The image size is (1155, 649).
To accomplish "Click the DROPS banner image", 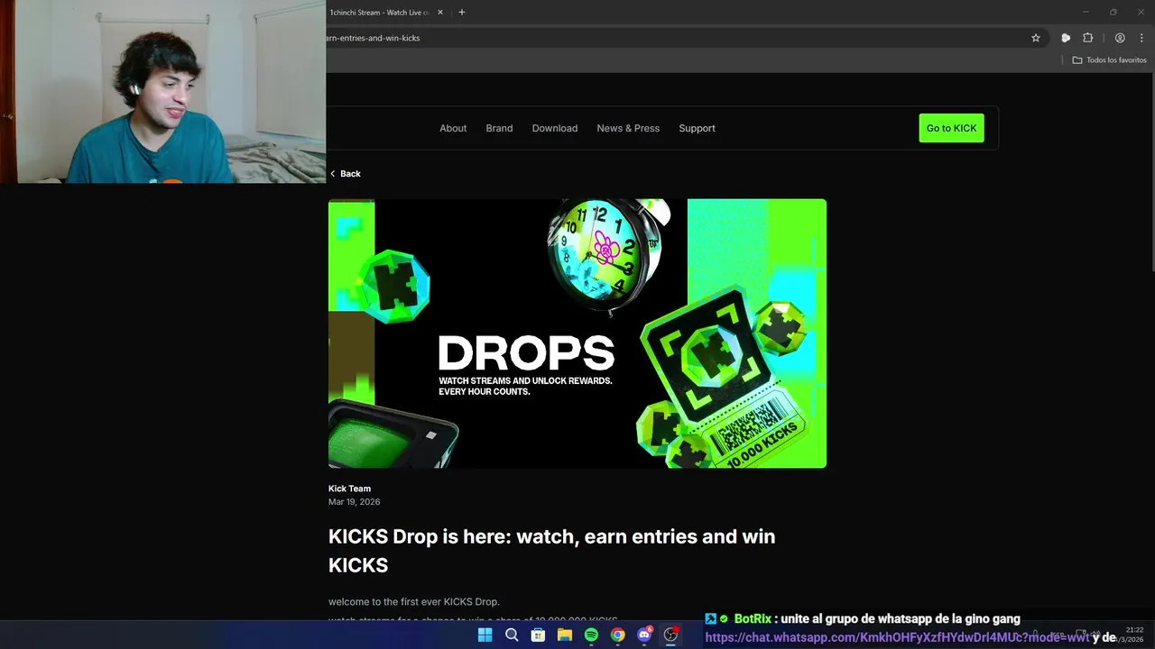I will coord(577,334).
